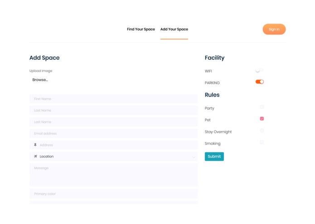Check the Party rule checkbox
Screen dimensions: 315x224
[262, 107]
